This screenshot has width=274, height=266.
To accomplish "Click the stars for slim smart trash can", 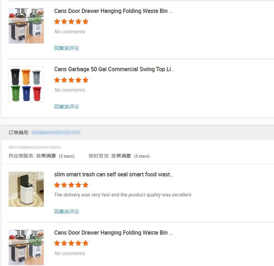I will [x=71, y=185].
